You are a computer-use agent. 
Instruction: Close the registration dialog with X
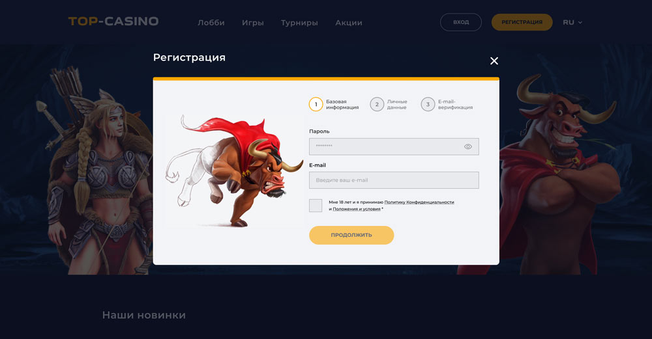pyautogui.click(x=494, y=61)
